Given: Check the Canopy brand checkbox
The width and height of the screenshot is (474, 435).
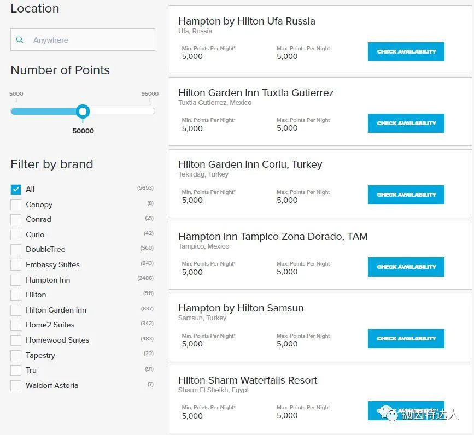Looking at the screenshot, I should 16,204.
